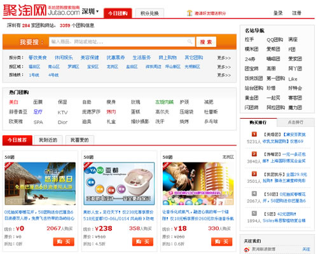Buy the ¥18 KTV deal
This screenshot has width=318, height=254.
(x=222, y=242)
